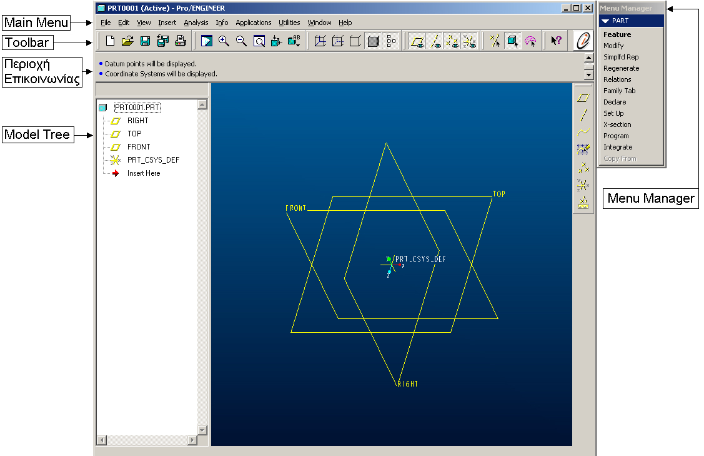Choose Integrate in the Menu Manager

[x=618, y=146]
